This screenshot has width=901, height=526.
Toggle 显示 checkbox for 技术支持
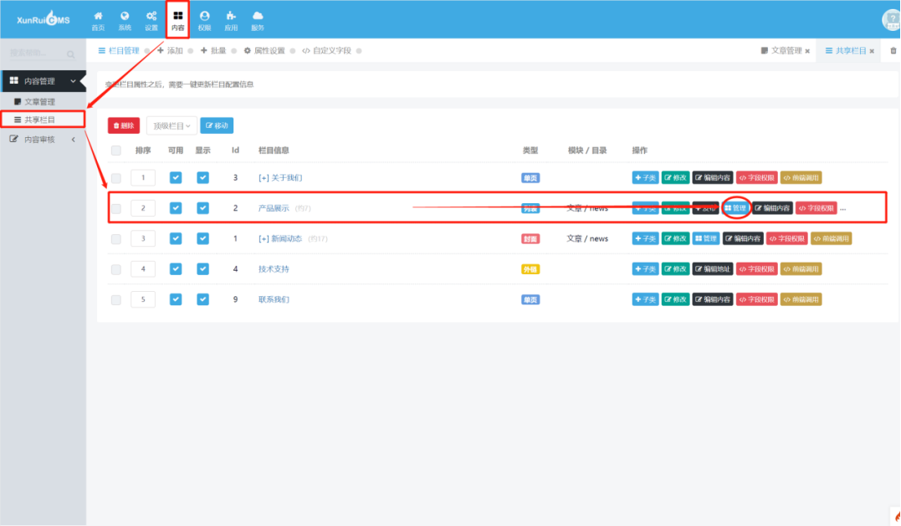tap(202, 268)
